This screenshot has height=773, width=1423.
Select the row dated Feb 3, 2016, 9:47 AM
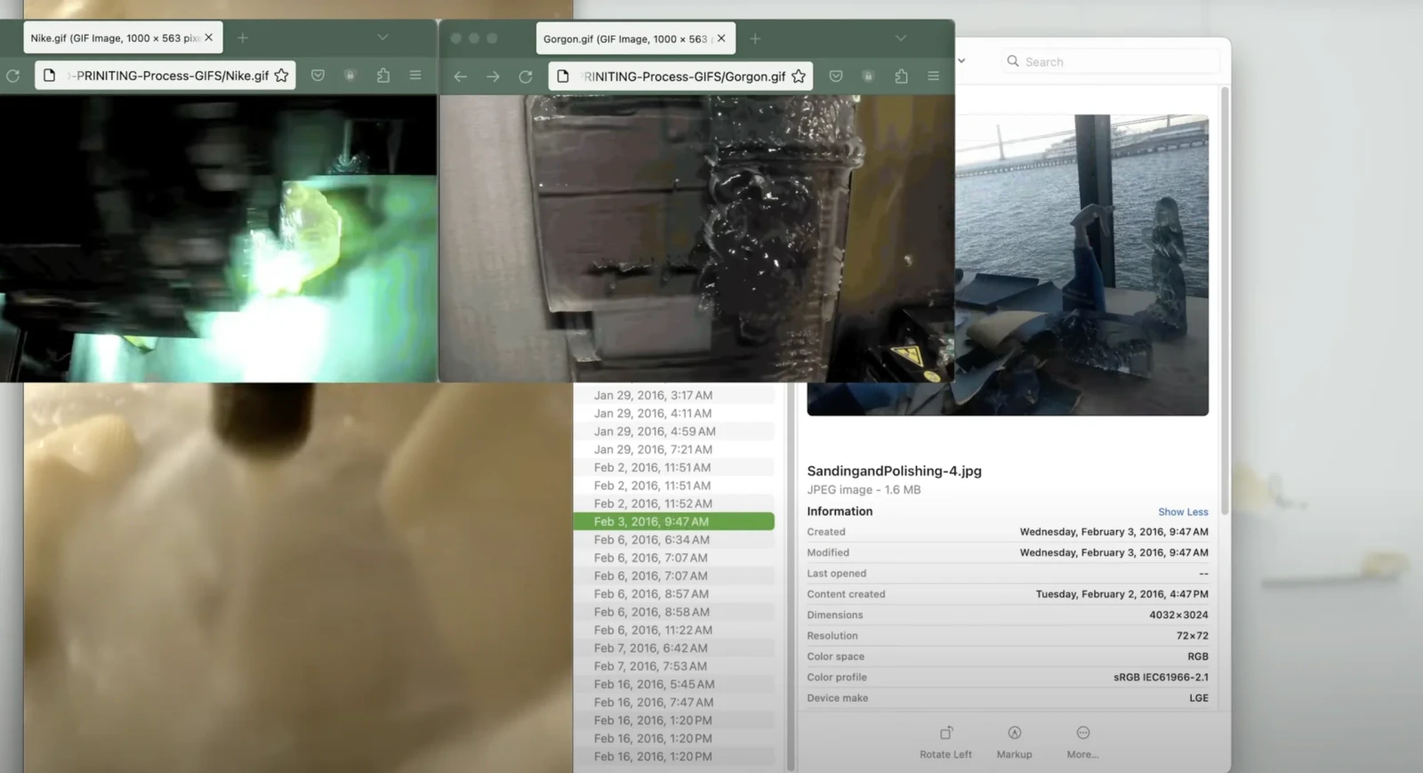[674, 522]
